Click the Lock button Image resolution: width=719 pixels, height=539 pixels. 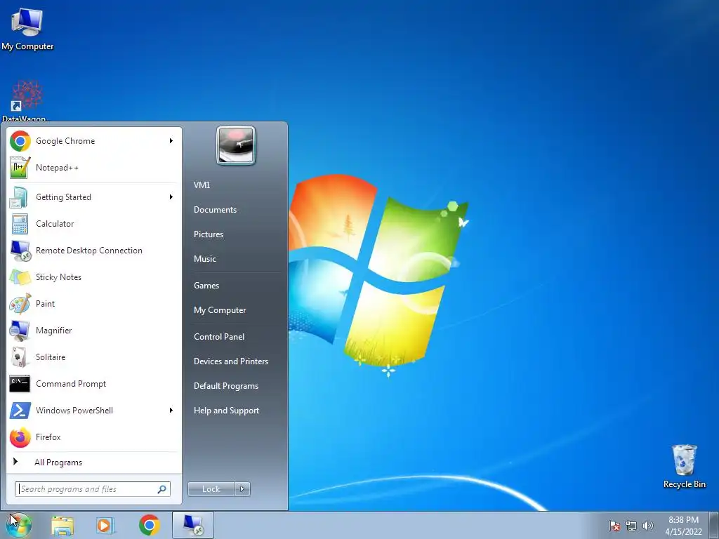pyautogui.click(x=211, y=489)
